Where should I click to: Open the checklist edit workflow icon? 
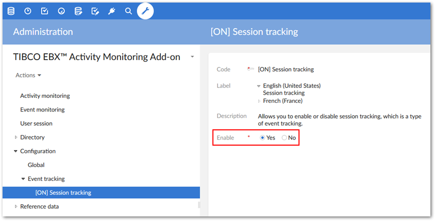(95, 11)
